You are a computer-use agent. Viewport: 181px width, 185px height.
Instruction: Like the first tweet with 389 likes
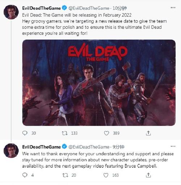(106, 133)
